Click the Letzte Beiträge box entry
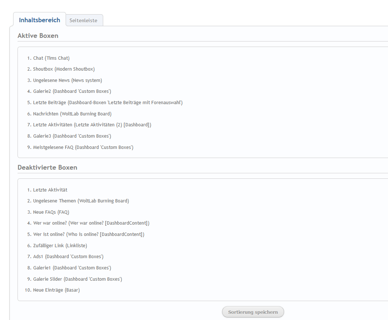388x320 pixels. point(108,102)
